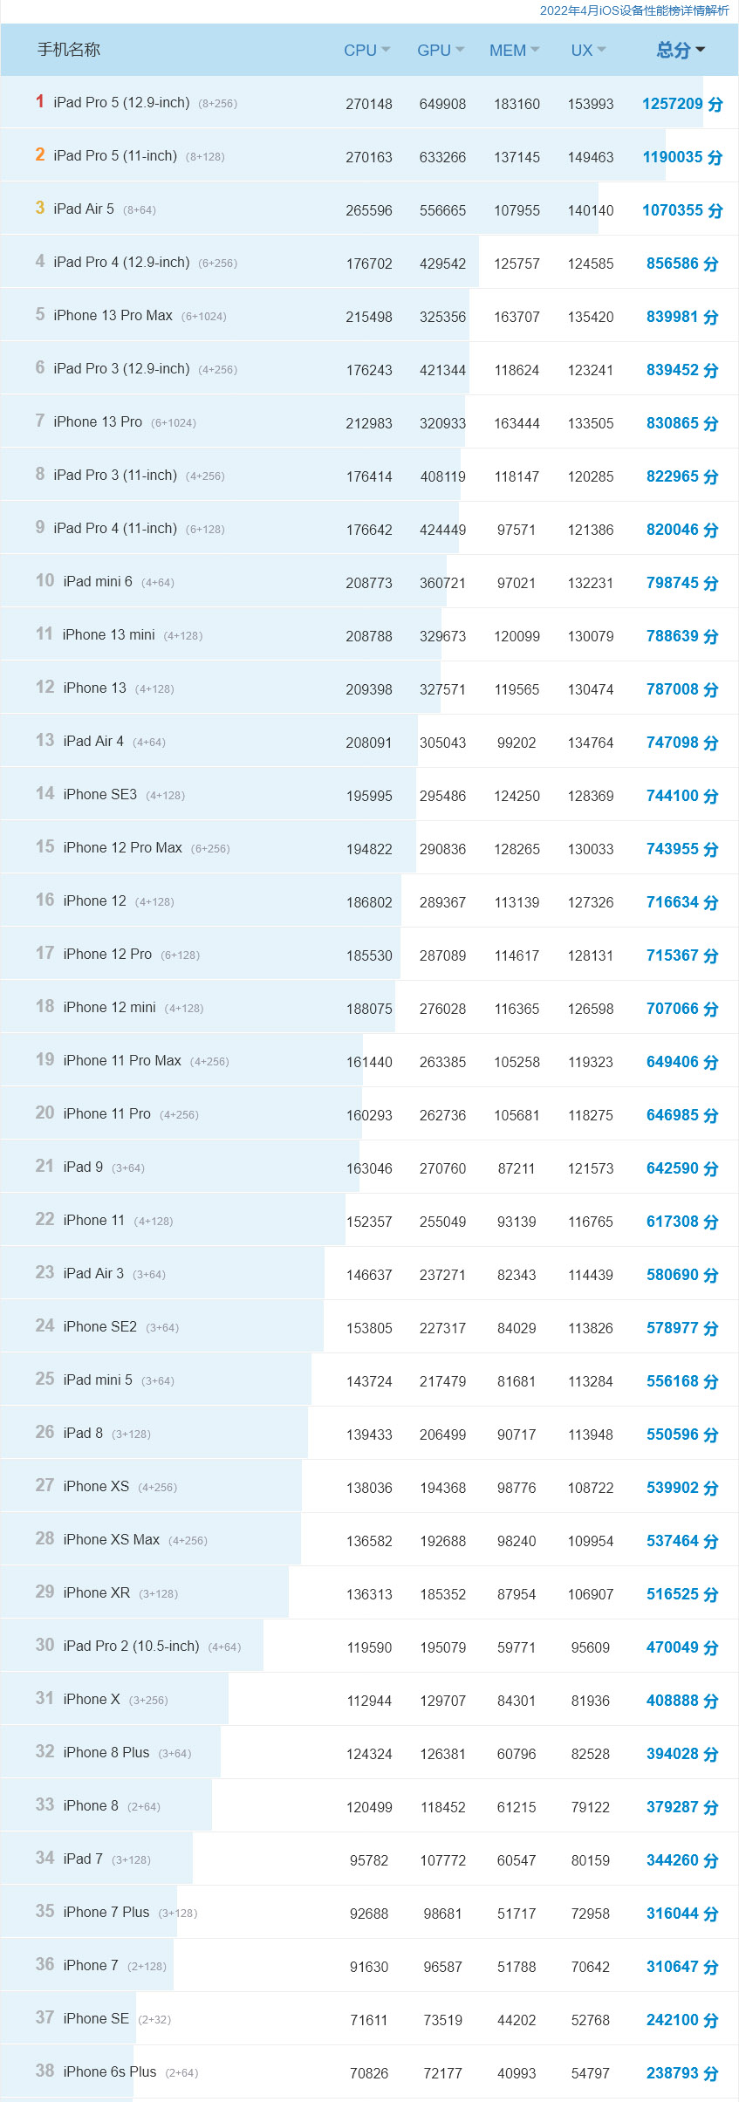Open the iPad Air 5 device name
739x2102 pixels.
tap(84, 209)
